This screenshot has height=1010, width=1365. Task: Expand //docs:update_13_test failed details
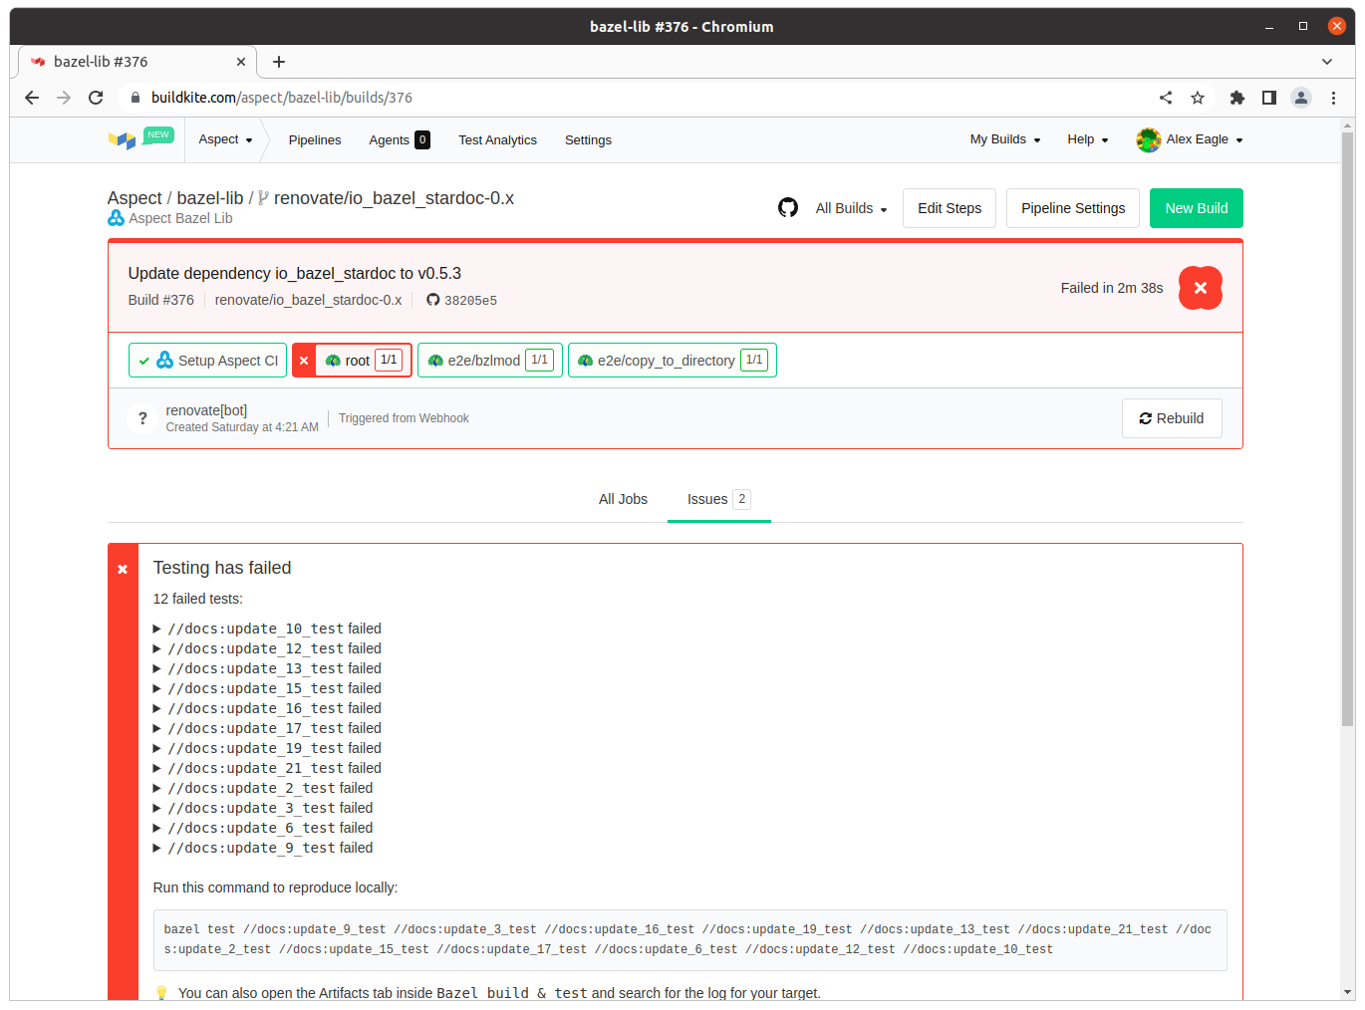click(266, 668)
